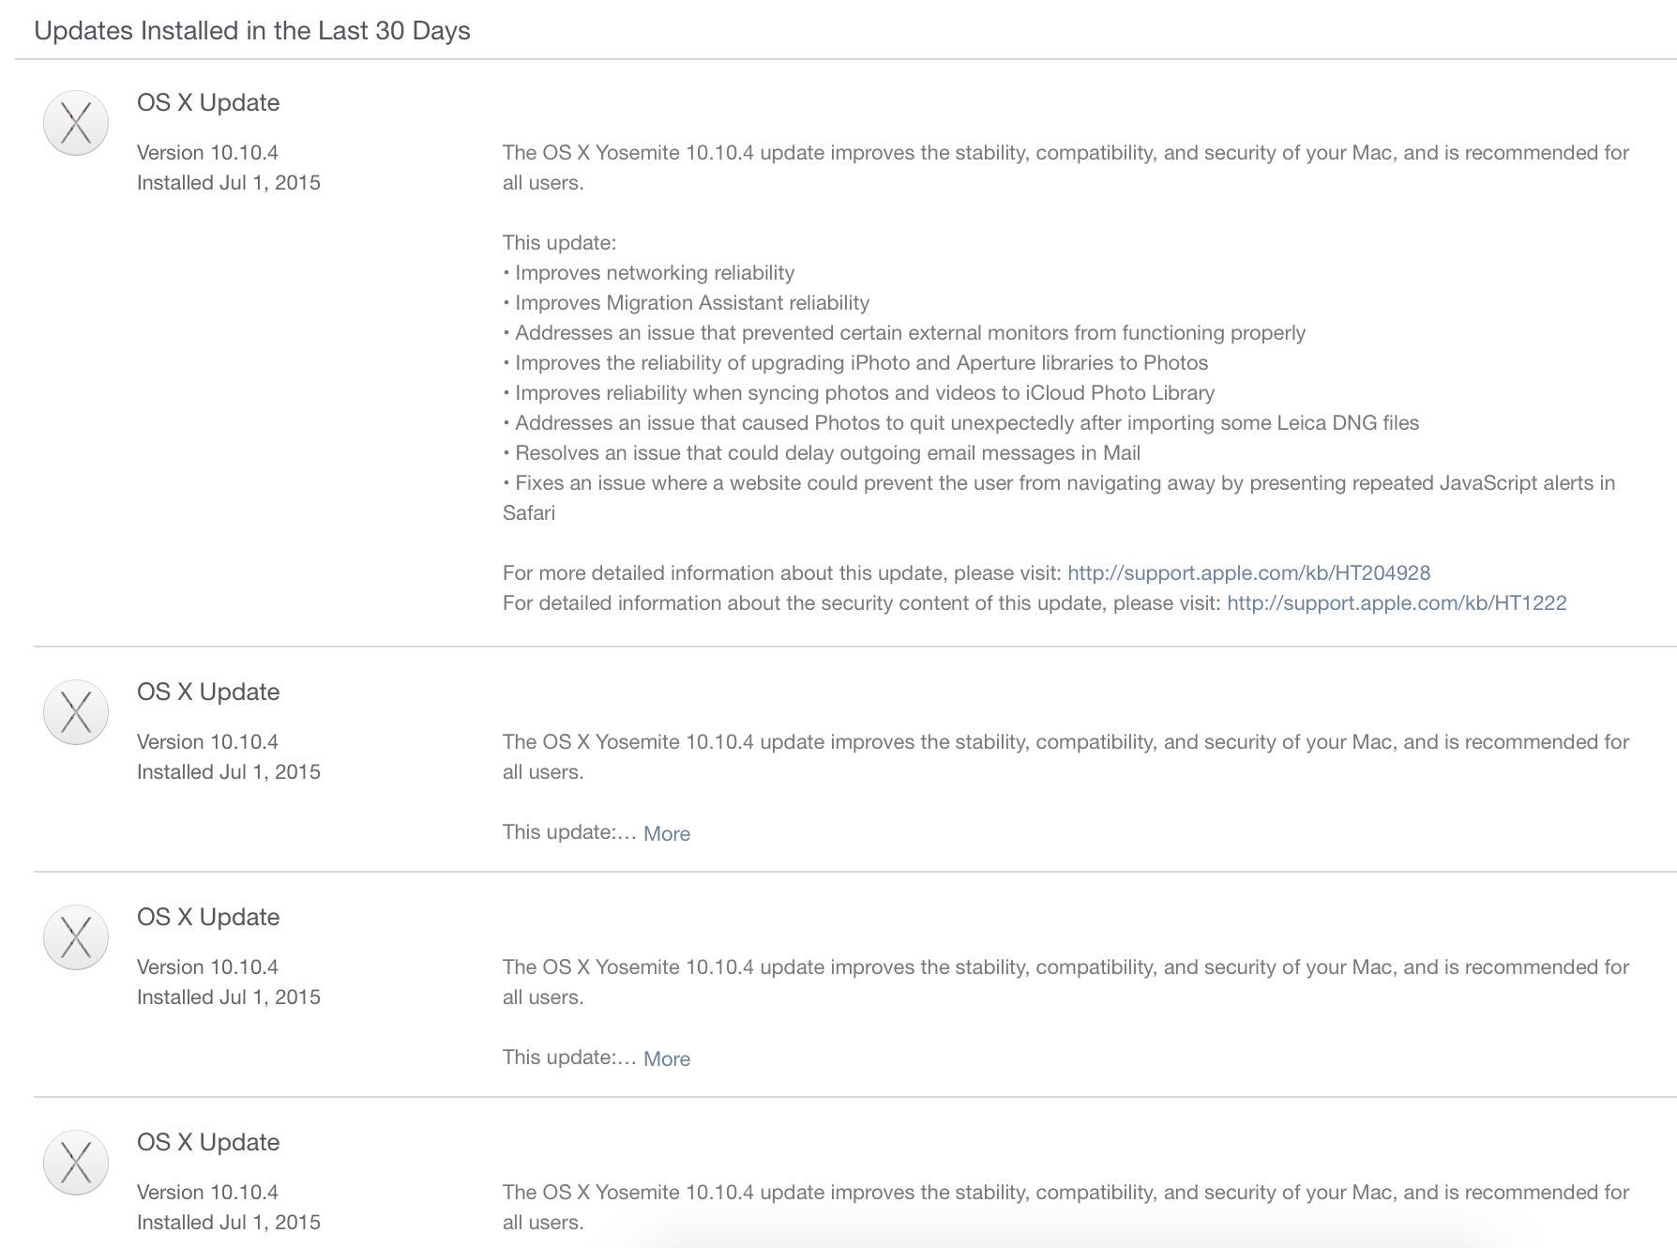Click the OS X icon of the bottom update
The height and width of the screenshot is (1248, 1677).
[x=76, y=1163]
